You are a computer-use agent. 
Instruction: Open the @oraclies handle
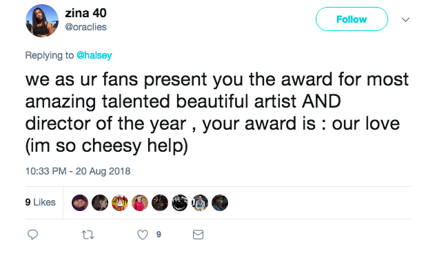point(85,27)
